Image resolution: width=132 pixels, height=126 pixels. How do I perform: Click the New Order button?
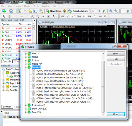click(54, 11)
